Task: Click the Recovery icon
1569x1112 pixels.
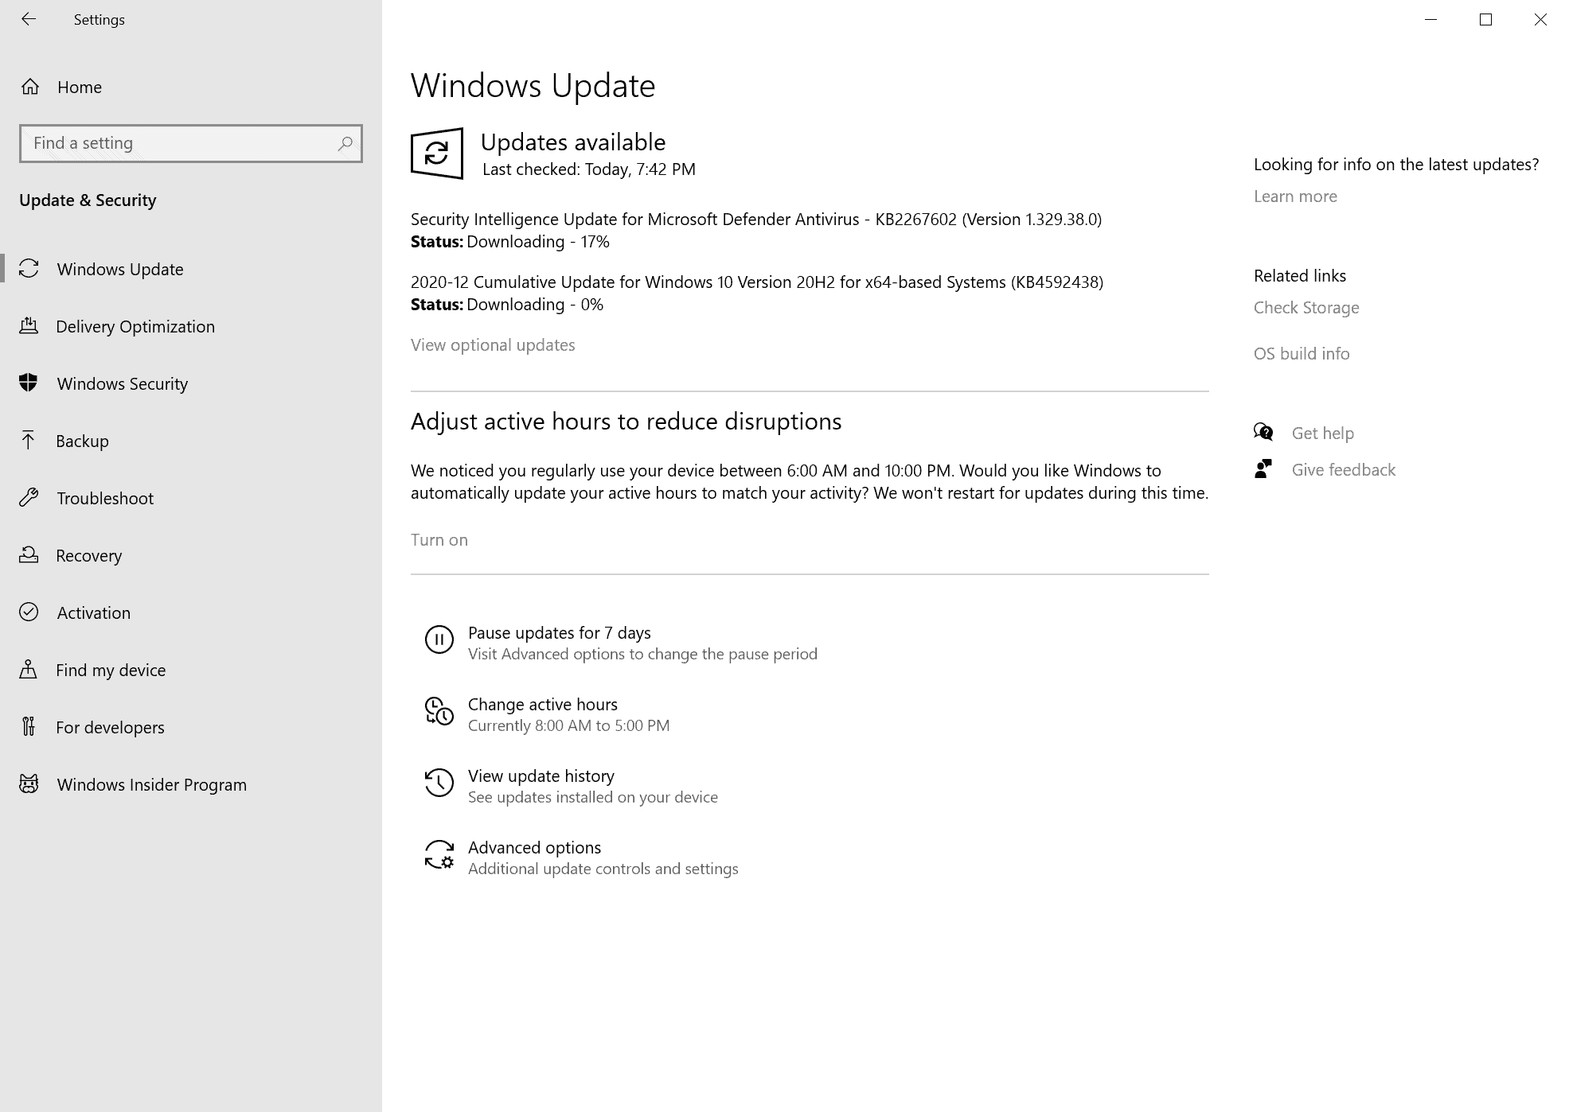Action: (29, 554)
